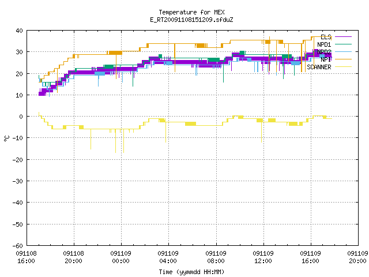Select the filename E_RT20091108151209.sfduZ subtitle
The height and width of the screenshot is (277, 369).
pos(191,20)
